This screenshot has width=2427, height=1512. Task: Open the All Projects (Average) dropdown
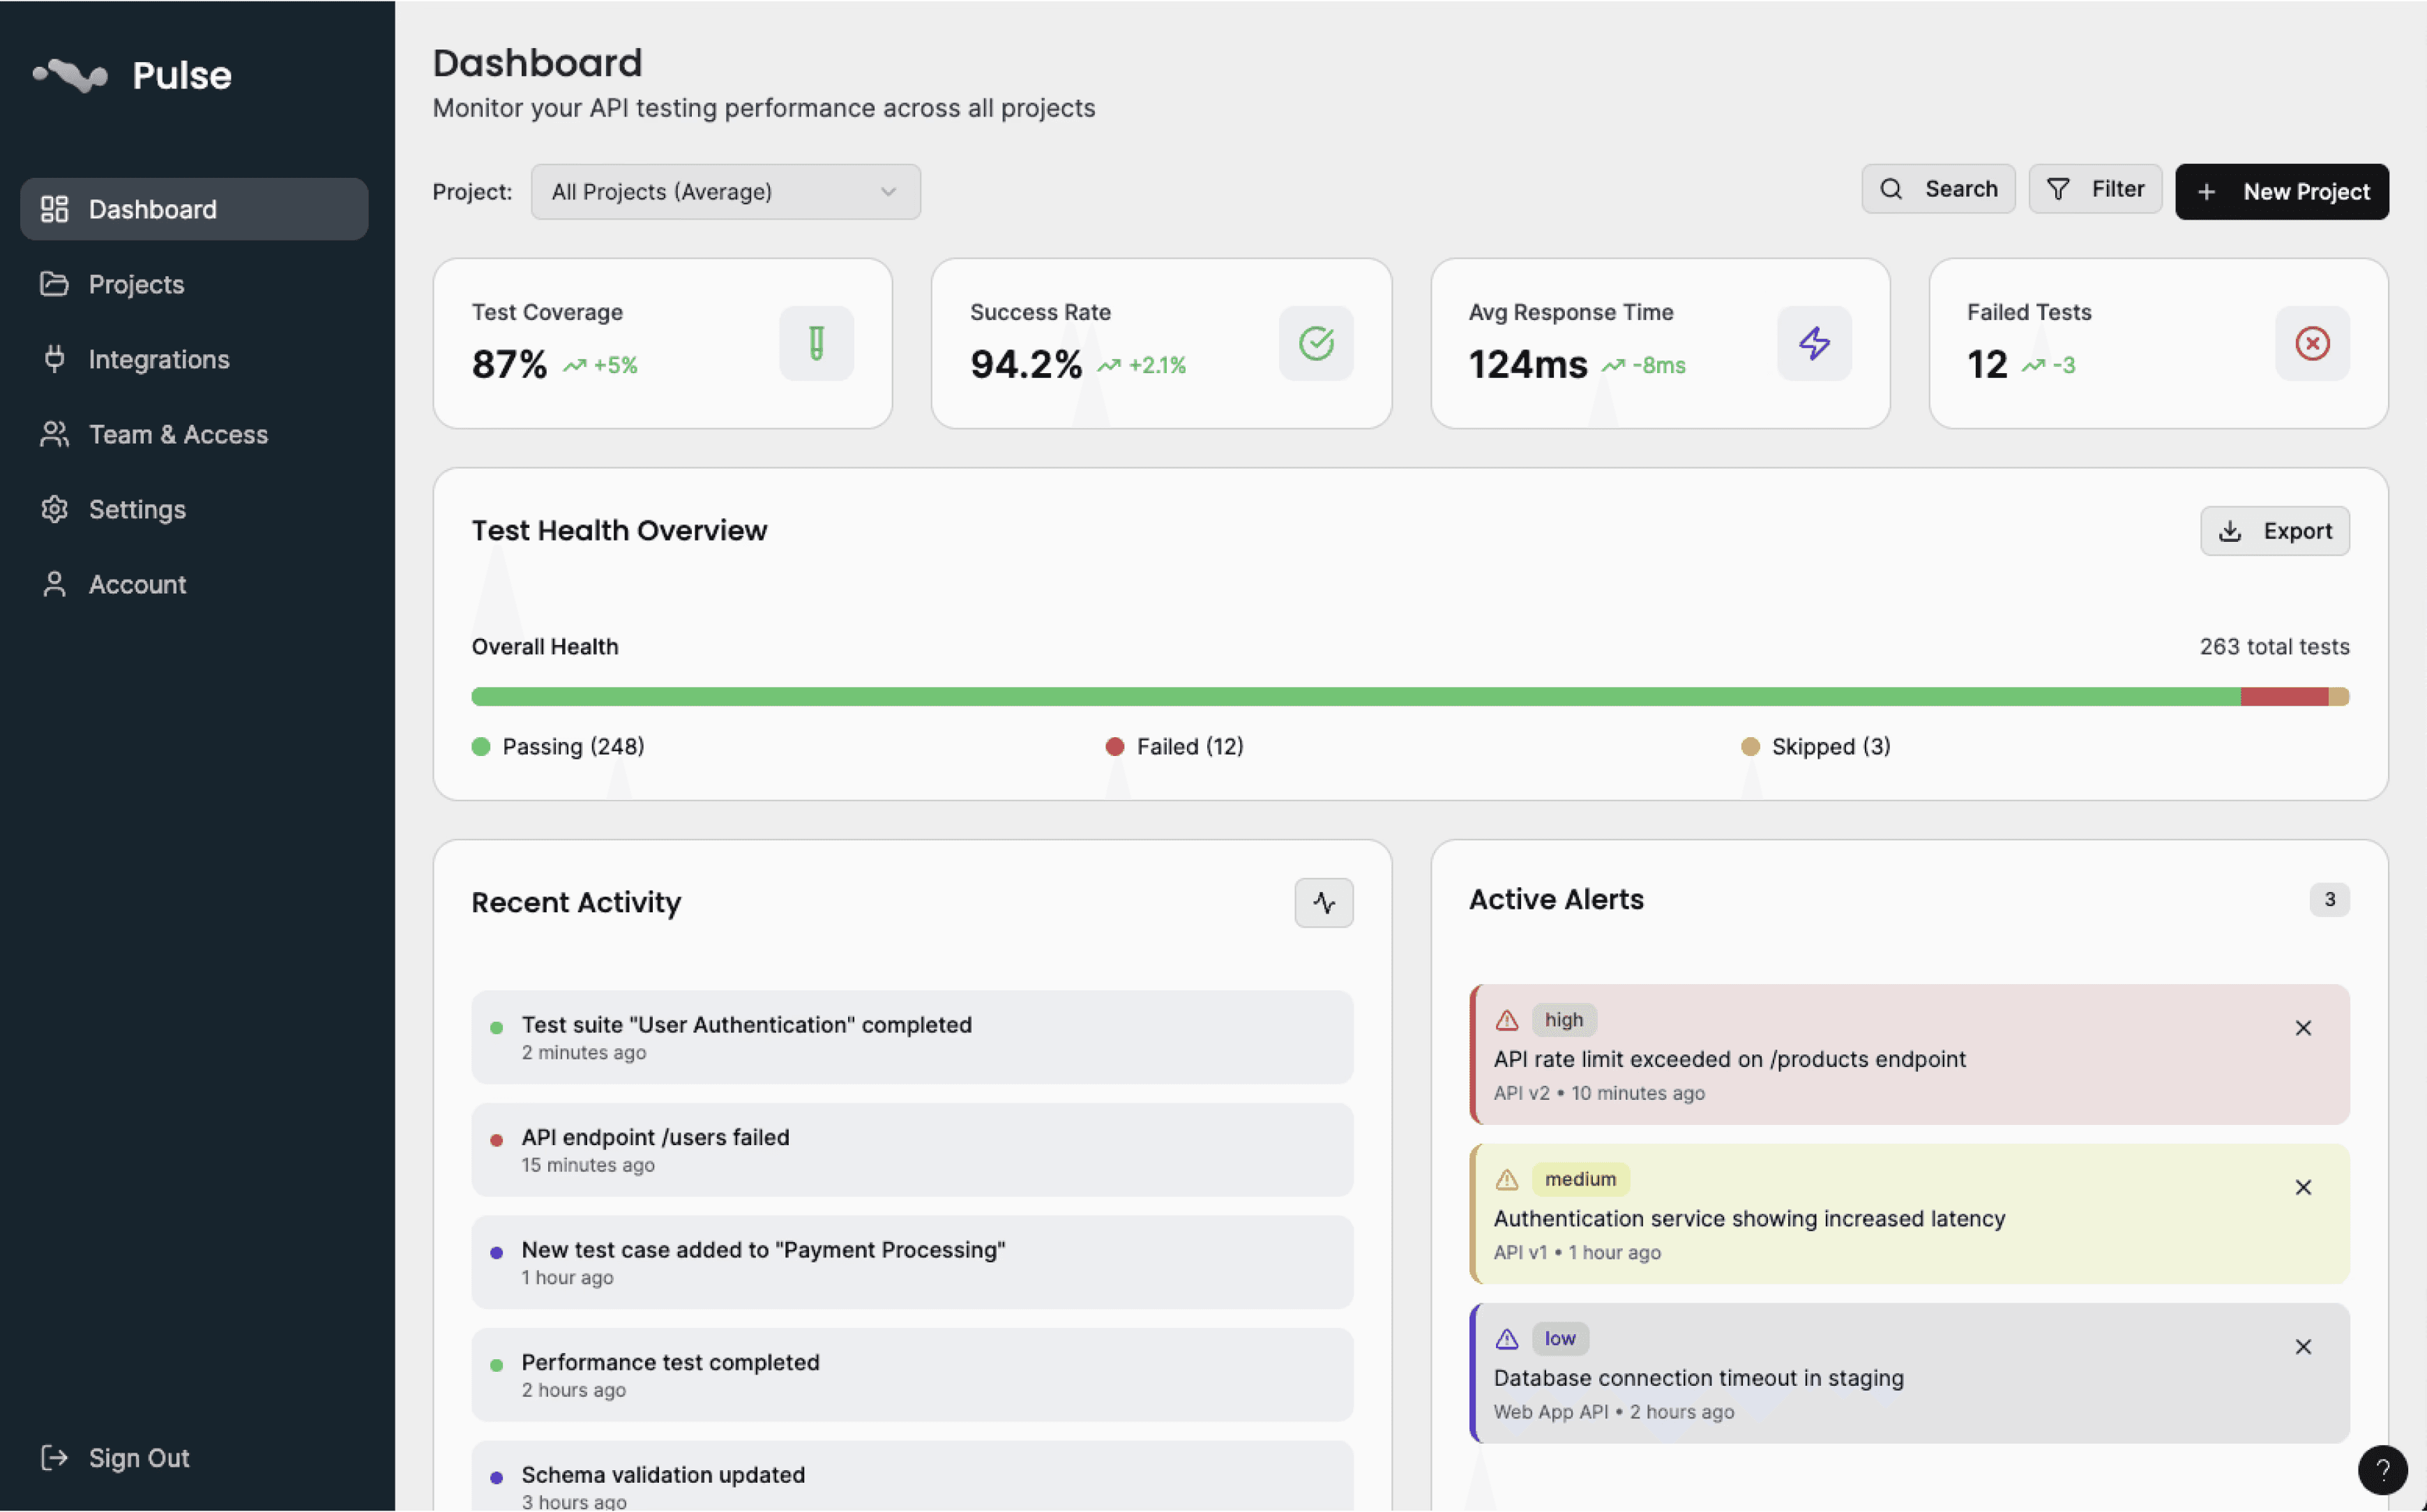tap(725, 192)
